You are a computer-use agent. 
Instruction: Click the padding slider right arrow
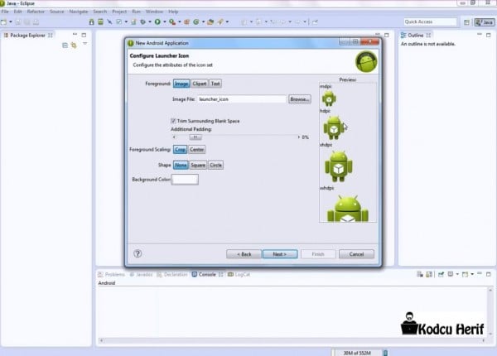point(298,137)
